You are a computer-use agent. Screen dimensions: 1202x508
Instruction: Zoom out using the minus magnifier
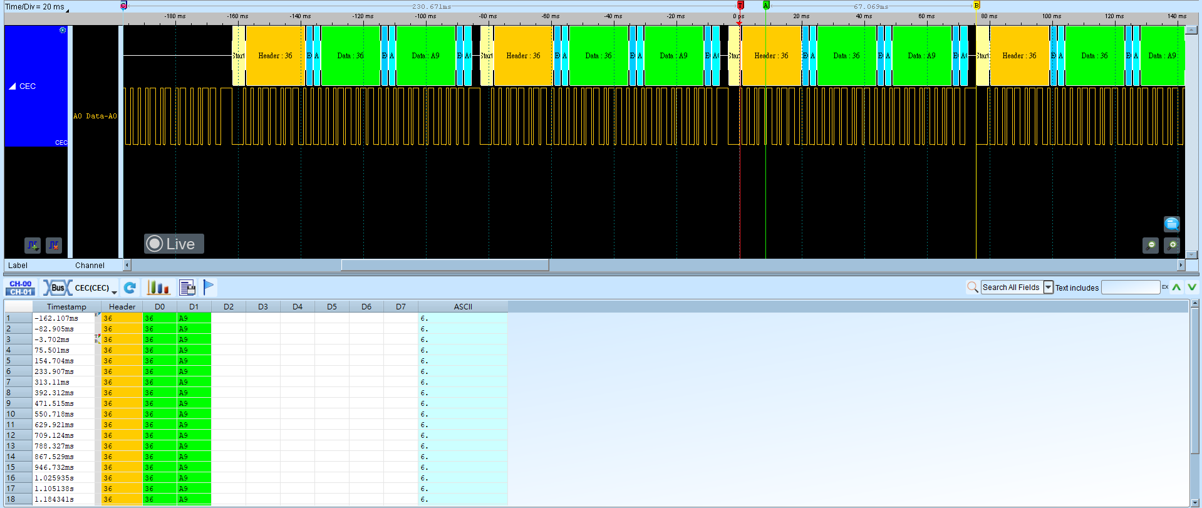(x=1151, y=246)
